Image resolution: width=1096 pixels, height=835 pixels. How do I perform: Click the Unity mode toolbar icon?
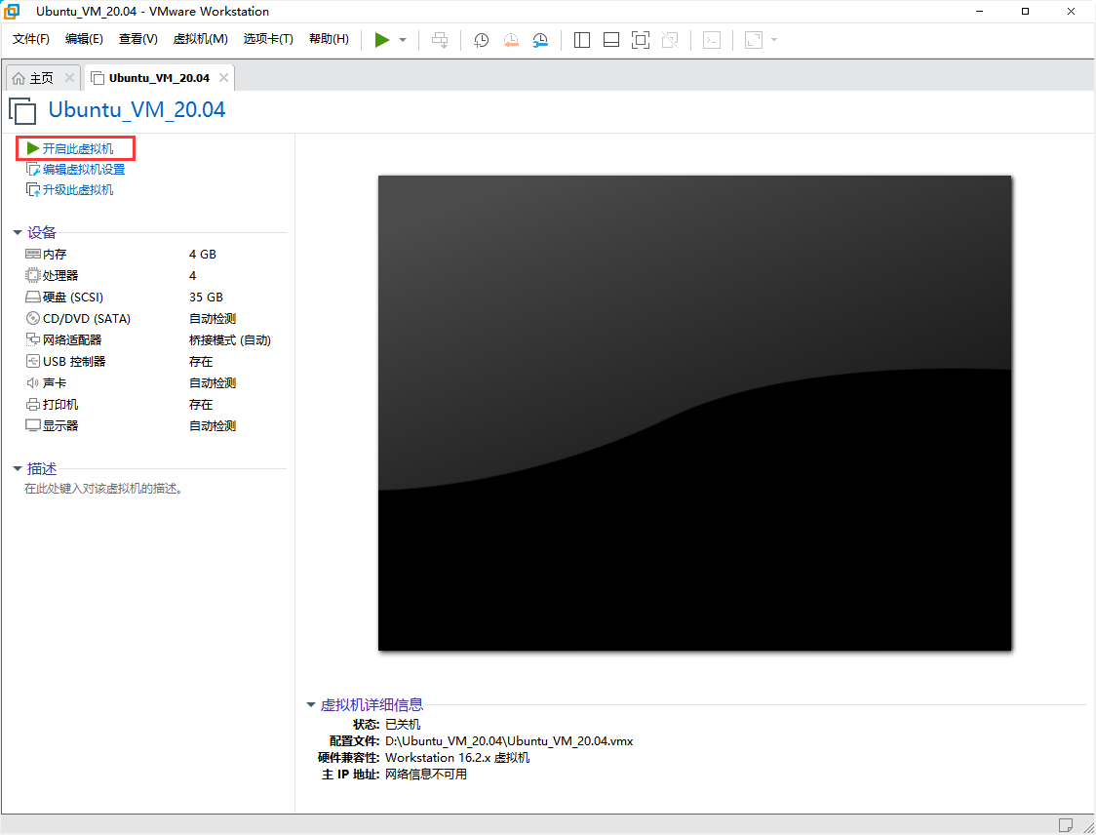tap(670, 40)
